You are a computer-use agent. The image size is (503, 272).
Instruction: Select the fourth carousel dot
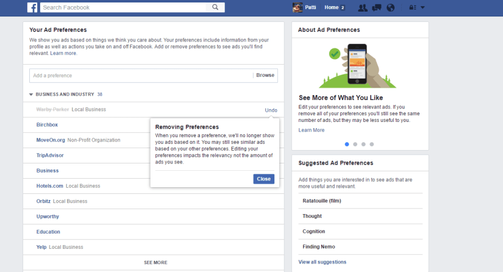372,145
